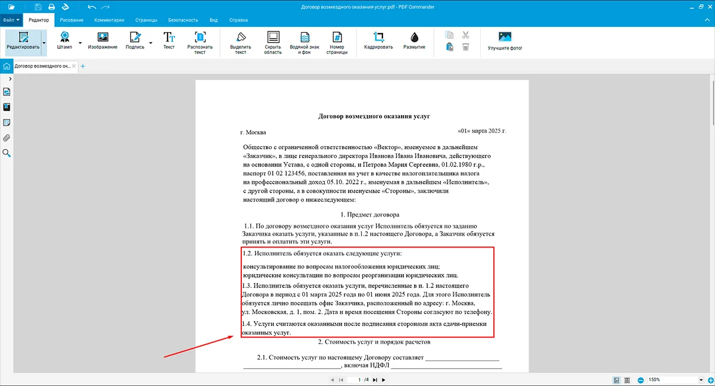Viewport: 715px width, 386px height.
Task: Click the text г. Москва
Action: 253,132
